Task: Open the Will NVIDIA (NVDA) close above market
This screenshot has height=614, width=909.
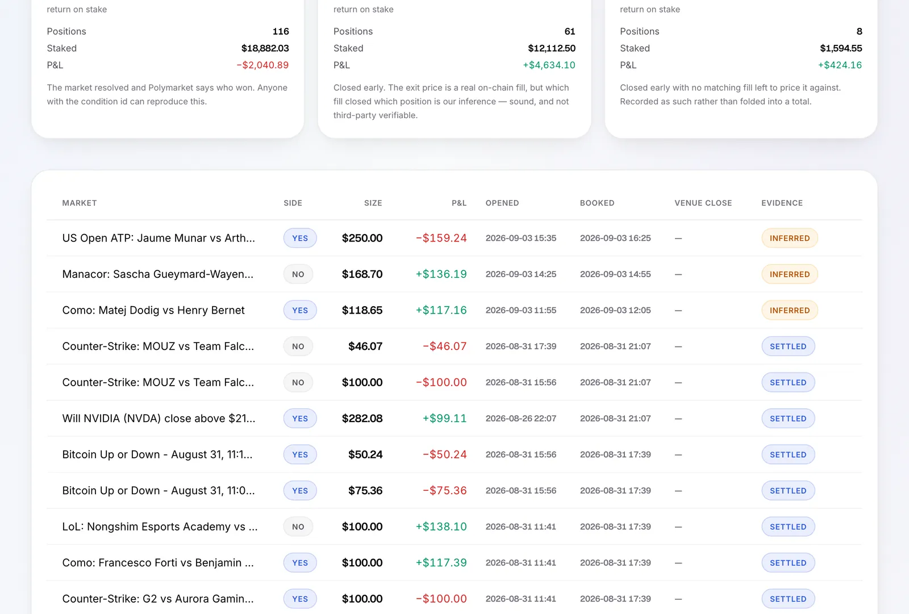Action: pos(454,419)
